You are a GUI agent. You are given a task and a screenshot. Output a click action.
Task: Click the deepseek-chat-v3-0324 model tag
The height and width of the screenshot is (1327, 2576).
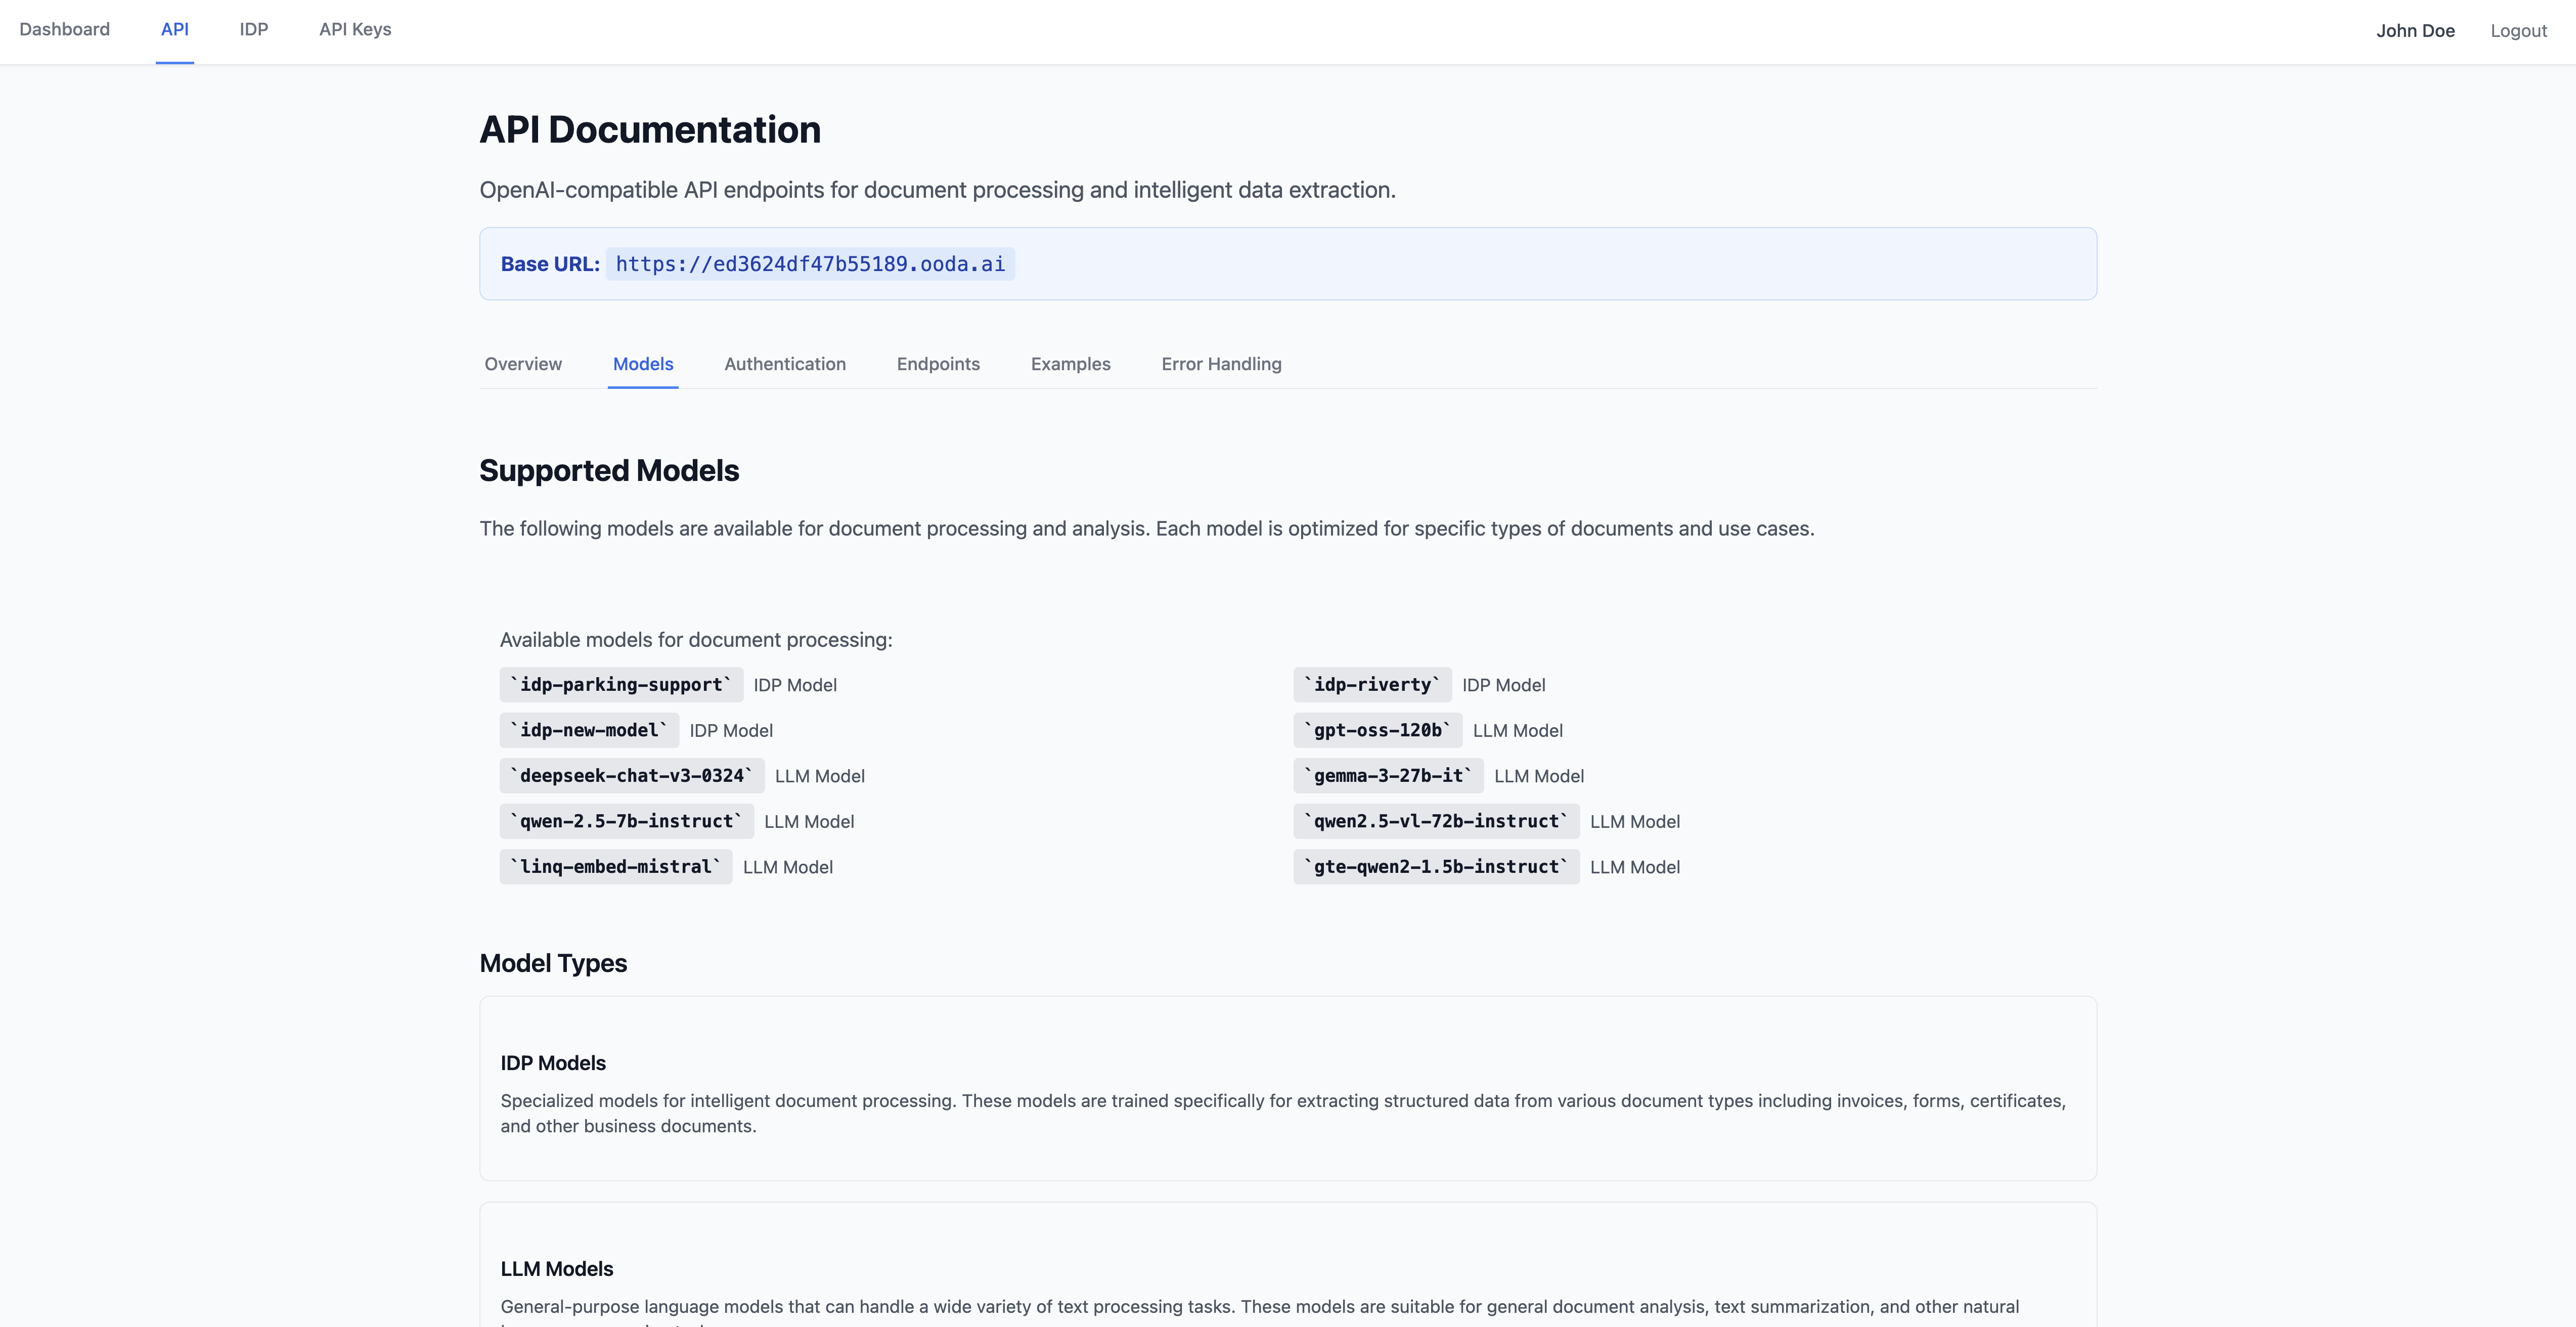[x=631, y=776]
